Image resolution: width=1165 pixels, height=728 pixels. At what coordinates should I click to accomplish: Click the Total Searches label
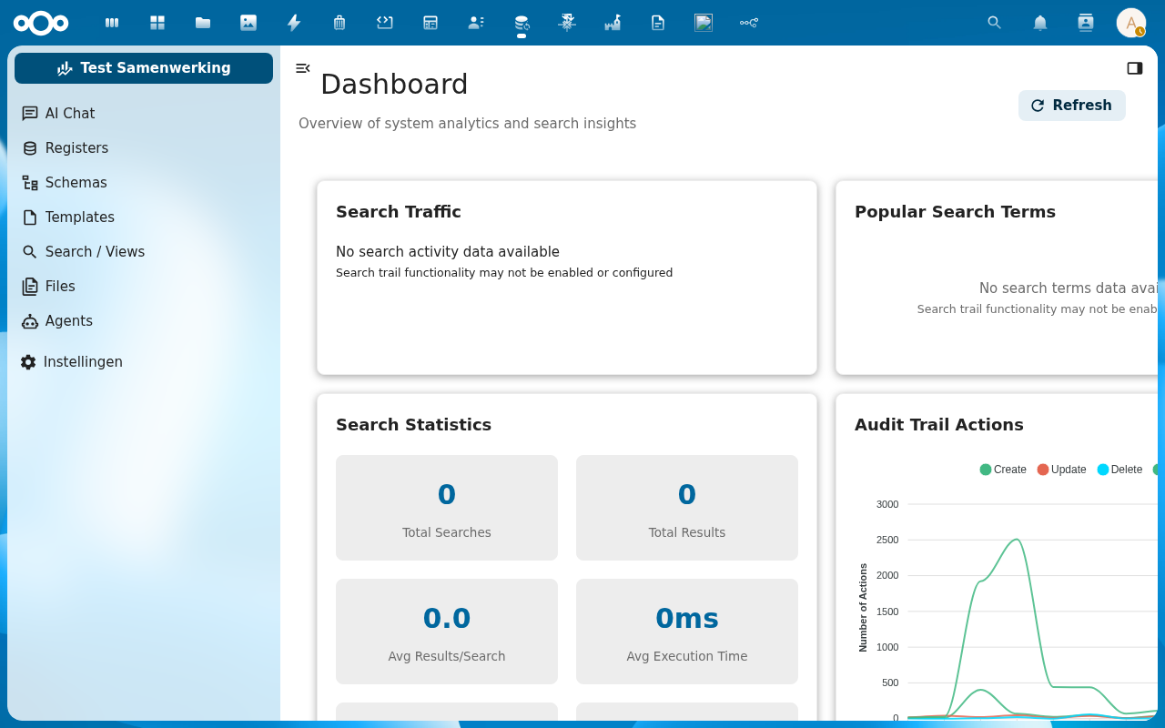(447, 532)
